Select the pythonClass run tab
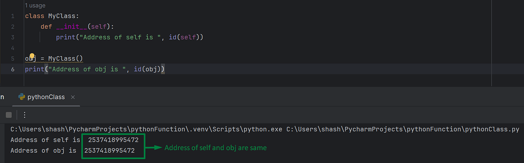524x163 pixels. coord(46,97)
